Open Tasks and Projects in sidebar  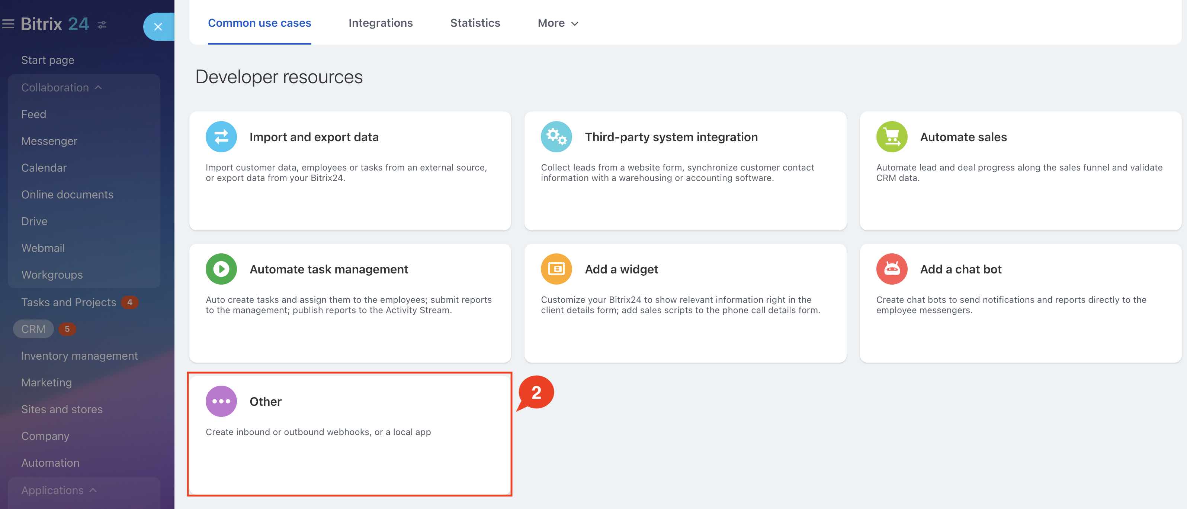[69, 302]
